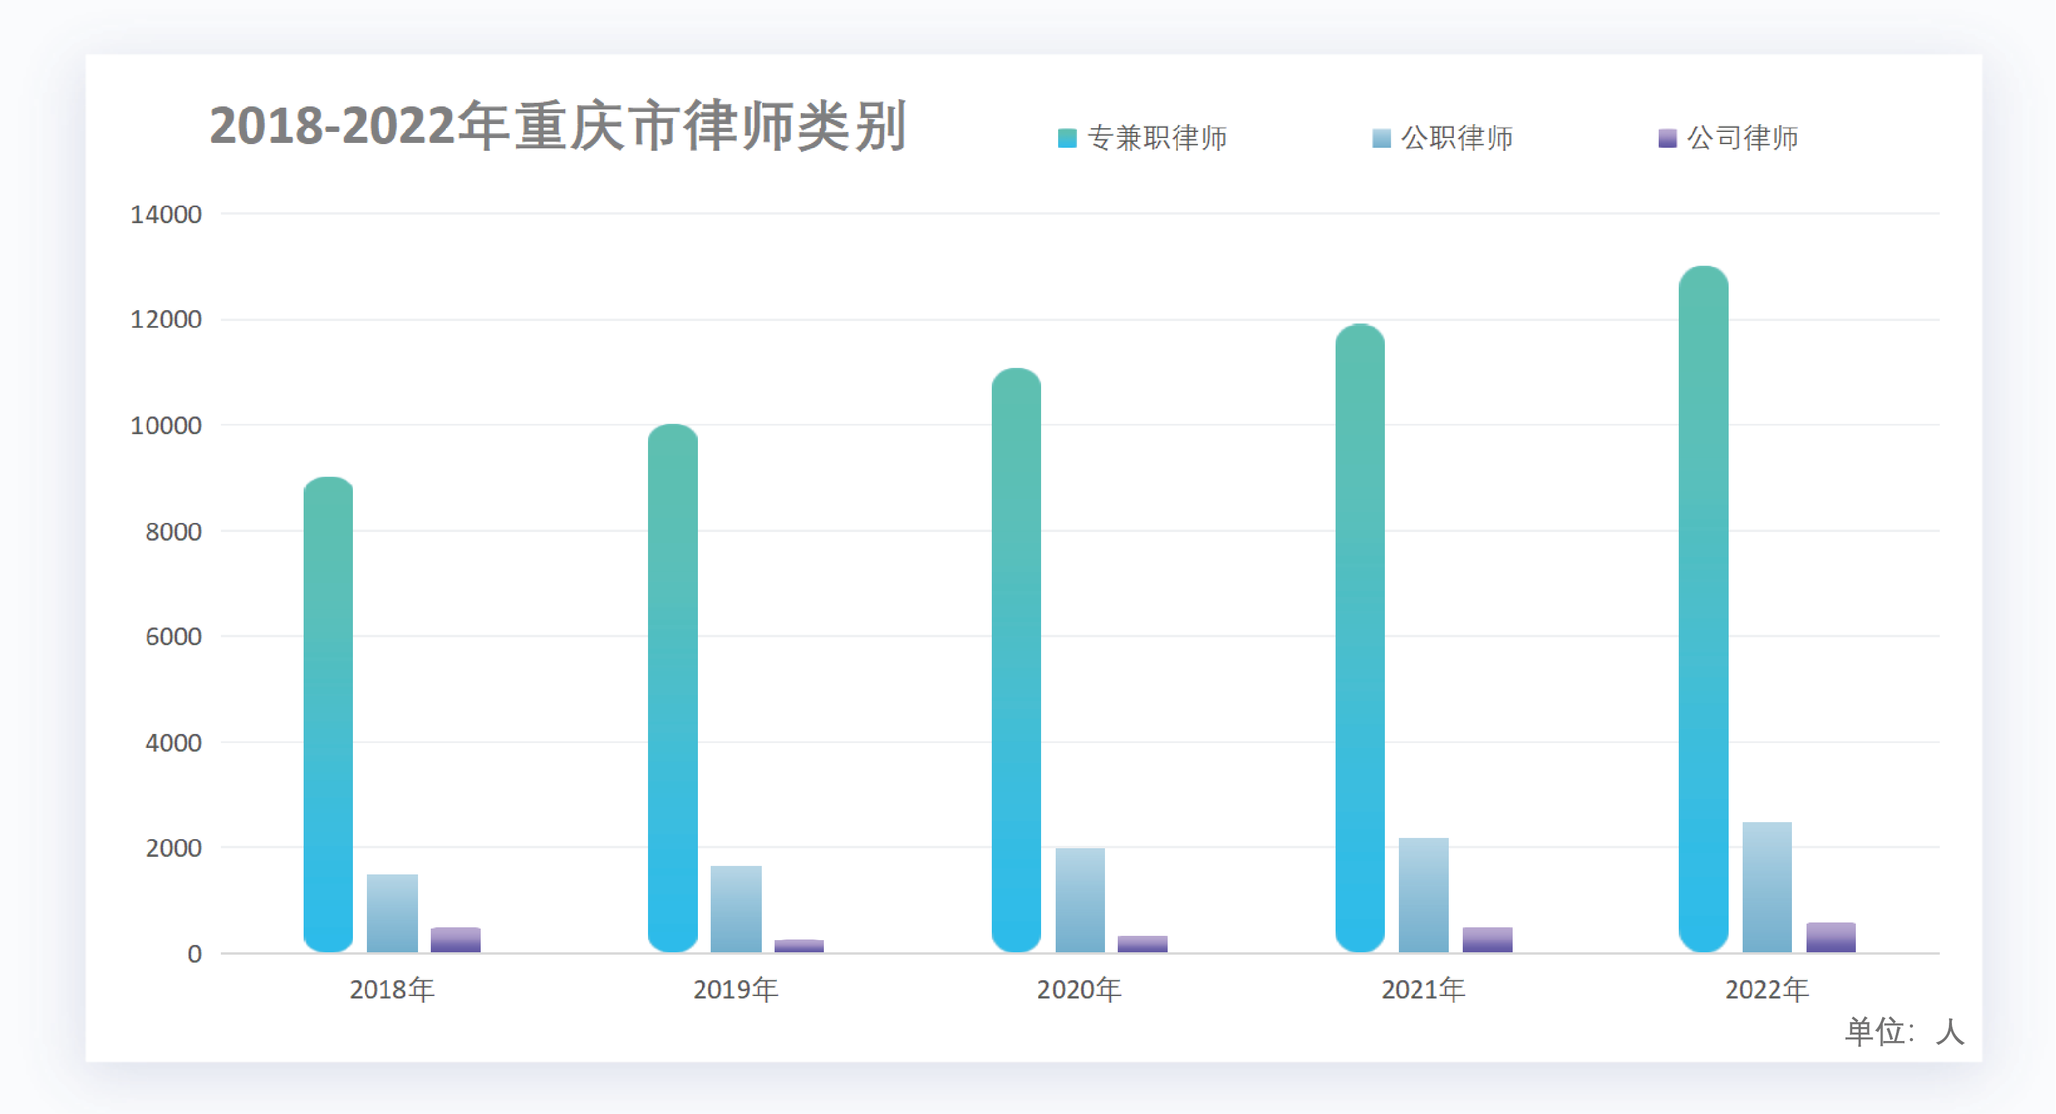This screenshot has height=1114, width=2056.
Task: Select the 2018年 purple 公司律师 bar
Action: (455, 940)
